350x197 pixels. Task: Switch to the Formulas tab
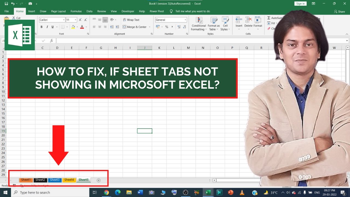pos(76,11)
